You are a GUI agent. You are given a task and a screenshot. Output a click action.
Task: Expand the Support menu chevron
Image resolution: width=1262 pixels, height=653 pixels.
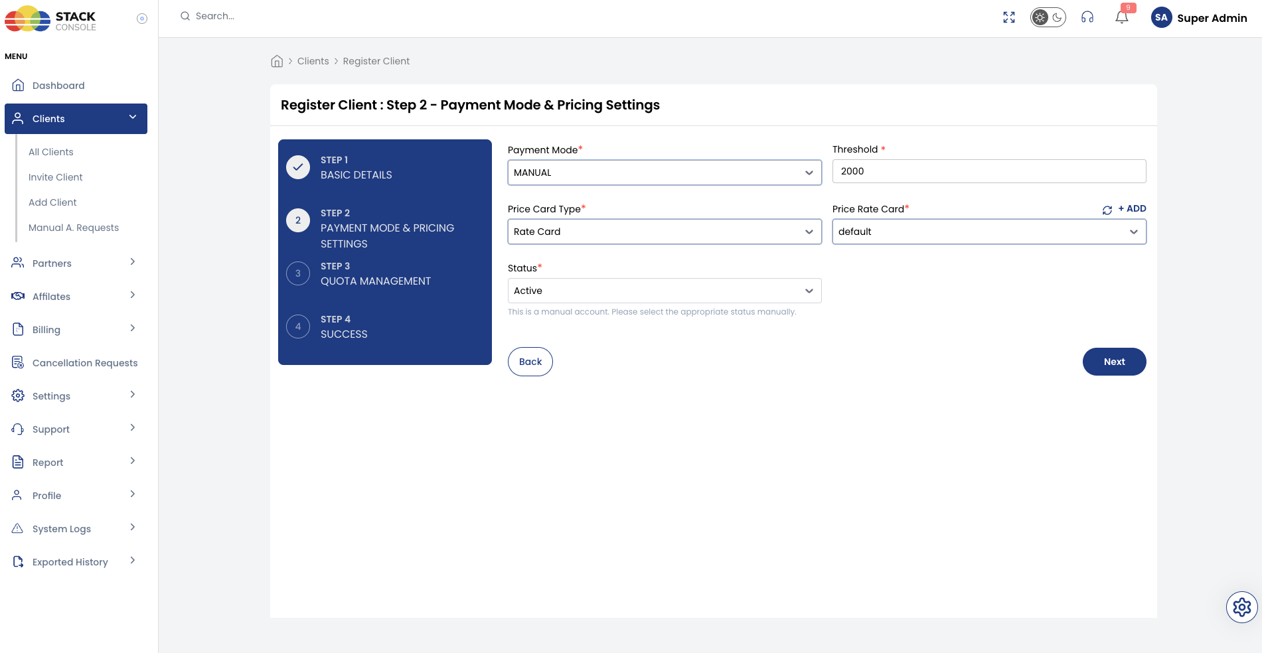(x=133, y=427)
